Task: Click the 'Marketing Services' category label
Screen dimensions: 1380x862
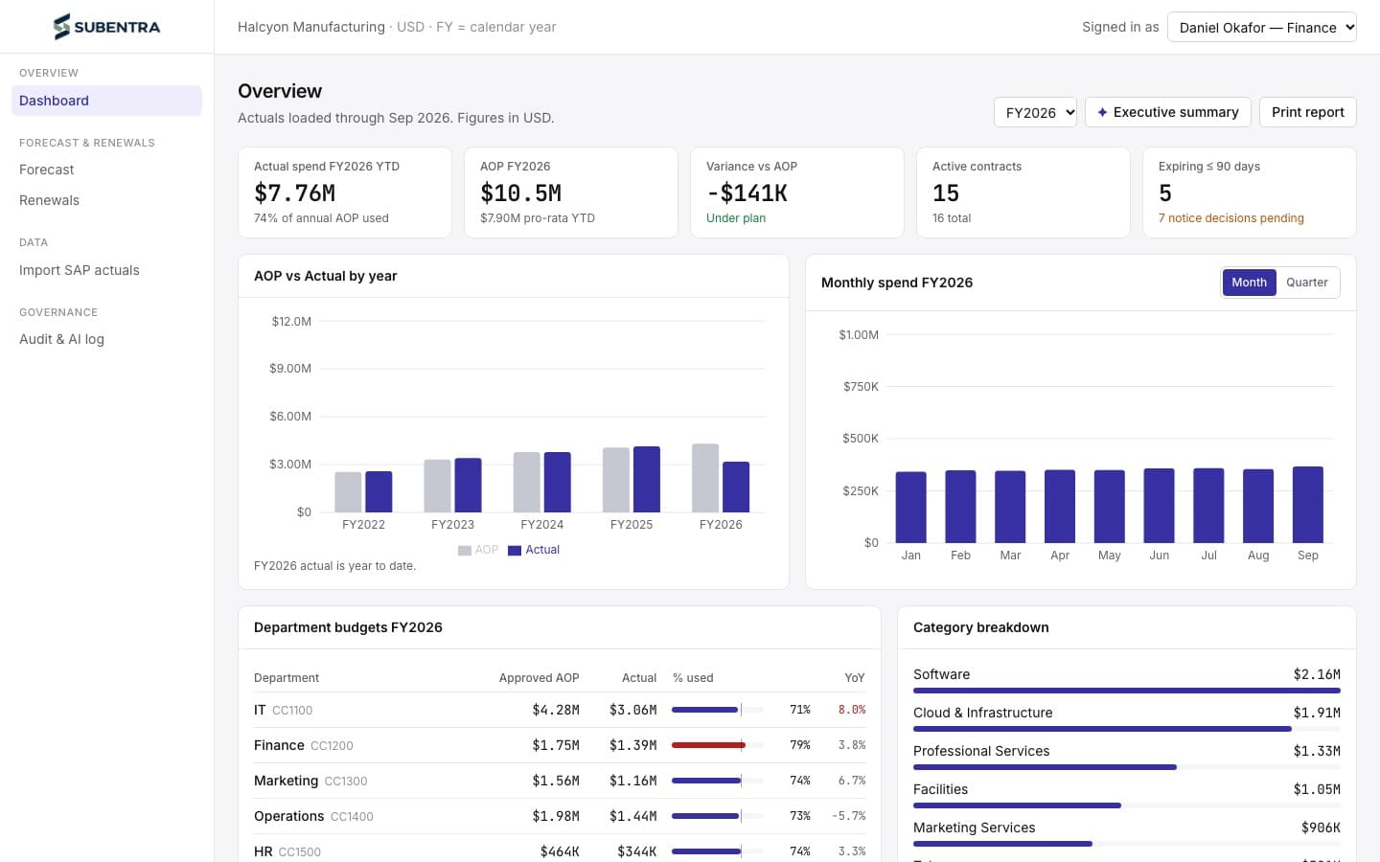Action: click(x=974, y=828)
